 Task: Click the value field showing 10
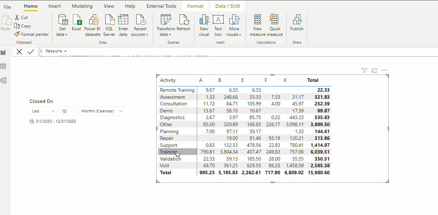(68, 111)
